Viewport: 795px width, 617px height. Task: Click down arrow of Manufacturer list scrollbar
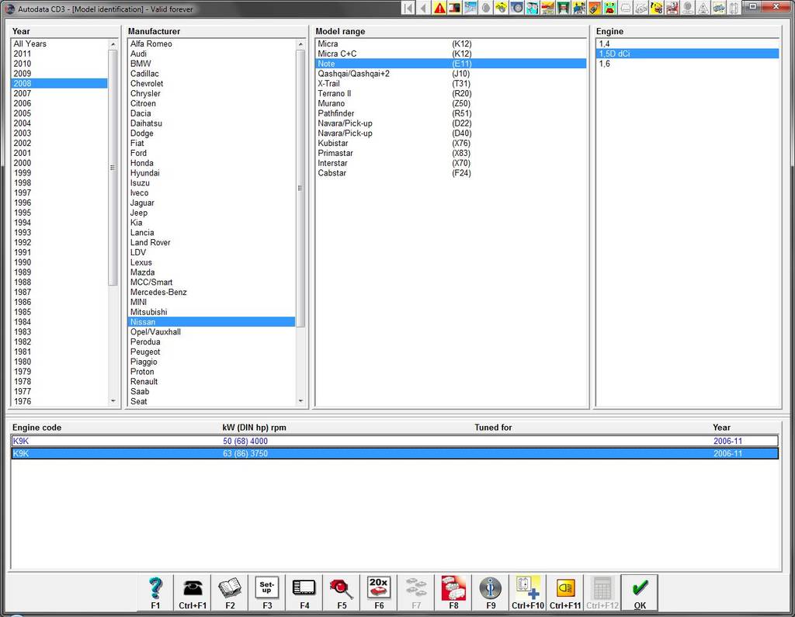(300, 401)
